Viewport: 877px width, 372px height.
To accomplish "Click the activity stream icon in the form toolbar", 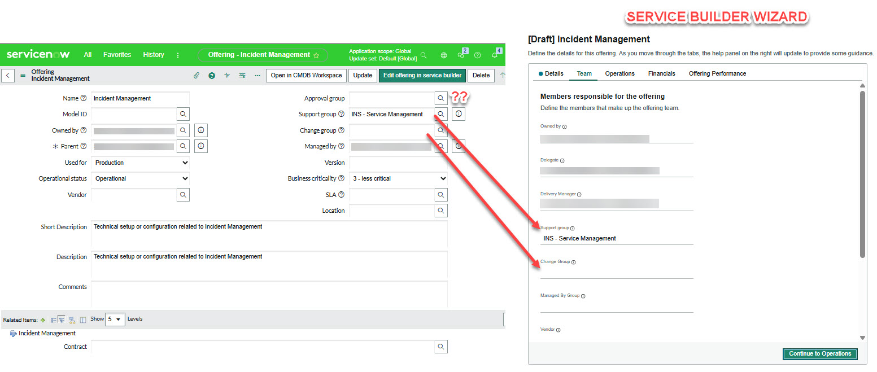I will click(x=227, y=75).
